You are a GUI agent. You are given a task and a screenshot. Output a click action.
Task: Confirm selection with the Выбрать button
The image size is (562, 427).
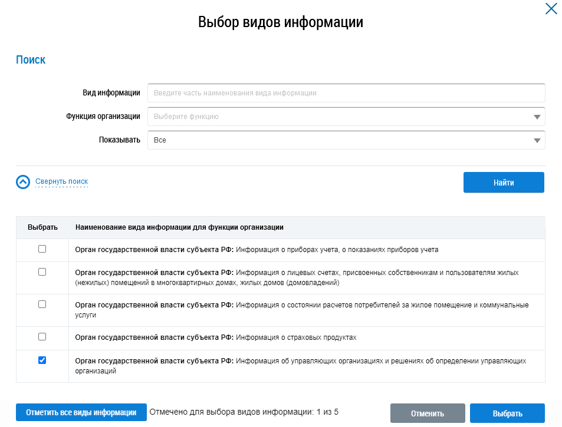[x=507, y=413]
